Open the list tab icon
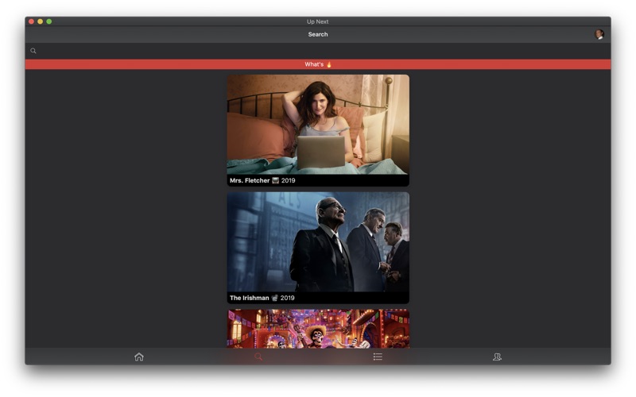 (x=378, y=357)
